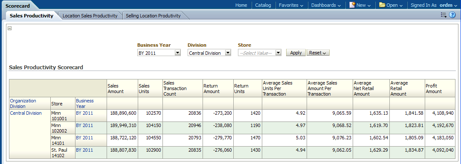Open the signed-in user ordm menu
461x164 pixels.
448,5
